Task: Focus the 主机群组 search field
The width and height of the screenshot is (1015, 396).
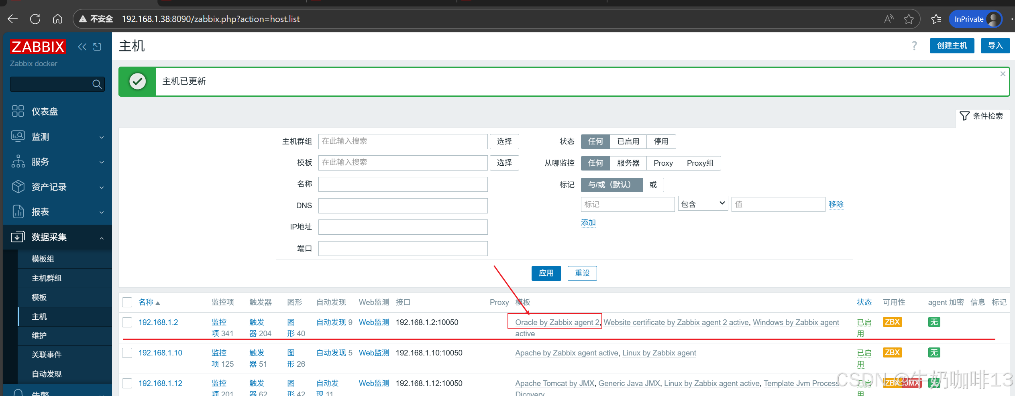Action: (403, 141)
